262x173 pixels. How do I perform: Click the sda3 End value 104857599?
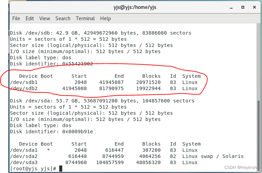tap(110, 162)
